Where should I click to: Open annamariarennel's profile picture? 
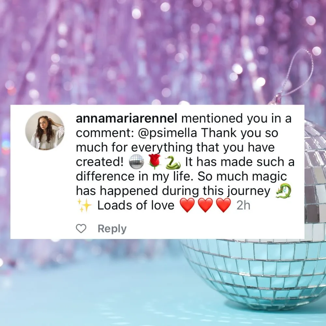(x=45, y=131)
